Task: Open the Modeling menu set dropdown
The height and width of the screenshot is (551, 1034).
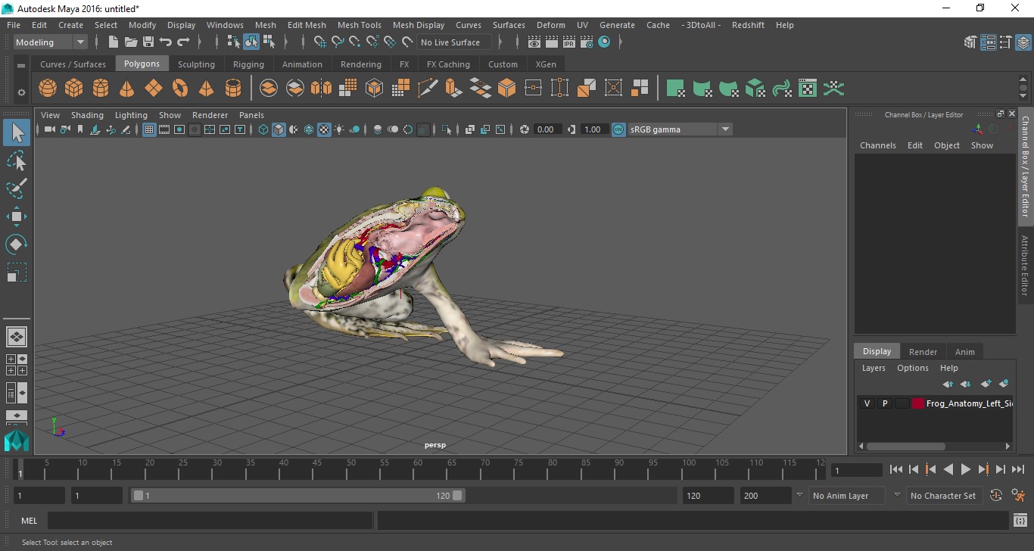Action: click(50, 42)
